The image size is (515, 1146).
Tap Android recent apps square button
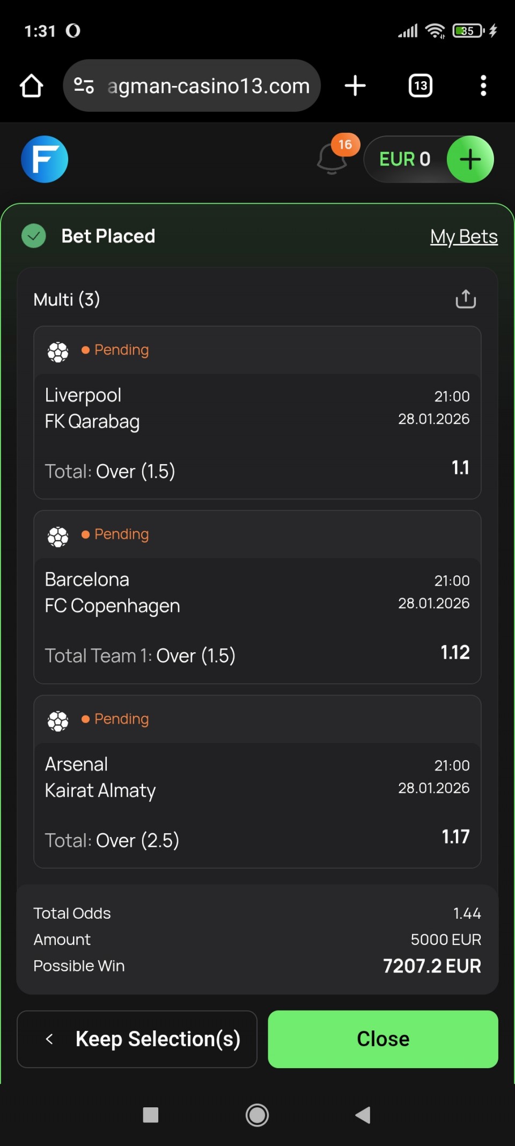151,1115
